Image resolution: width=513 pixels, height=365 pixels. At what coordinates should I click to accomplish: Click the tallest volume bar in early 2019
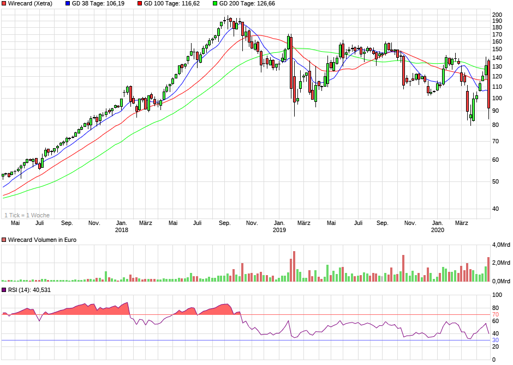click(294, 266)
